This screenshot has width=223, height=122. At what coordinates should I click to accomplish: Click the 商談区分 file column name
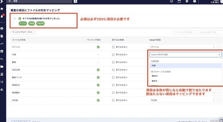[x=16, y=85]
